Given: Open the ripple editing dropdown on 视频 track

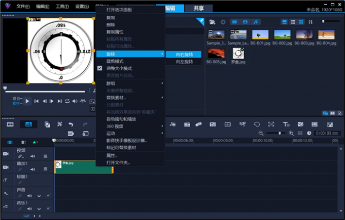Looking at the screenshot, I should 21,156.
